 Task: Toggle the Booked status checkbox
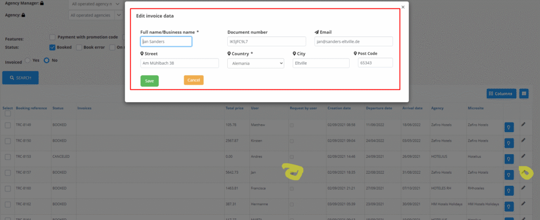pyautogui.click(x=53, y=47)
